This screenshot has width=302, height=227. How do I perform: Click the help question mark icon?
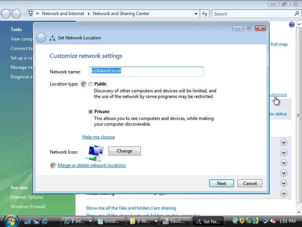click(x=292, y=25)
